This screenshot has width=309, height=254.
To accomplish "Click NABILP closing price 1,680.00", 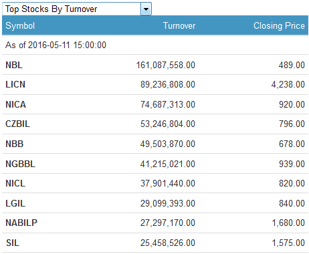I will [x=288, y=223].
